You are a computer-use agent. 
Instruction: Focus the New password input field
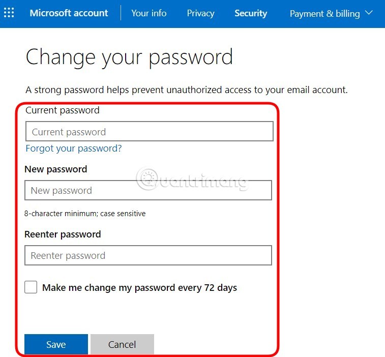pos(148,191)
